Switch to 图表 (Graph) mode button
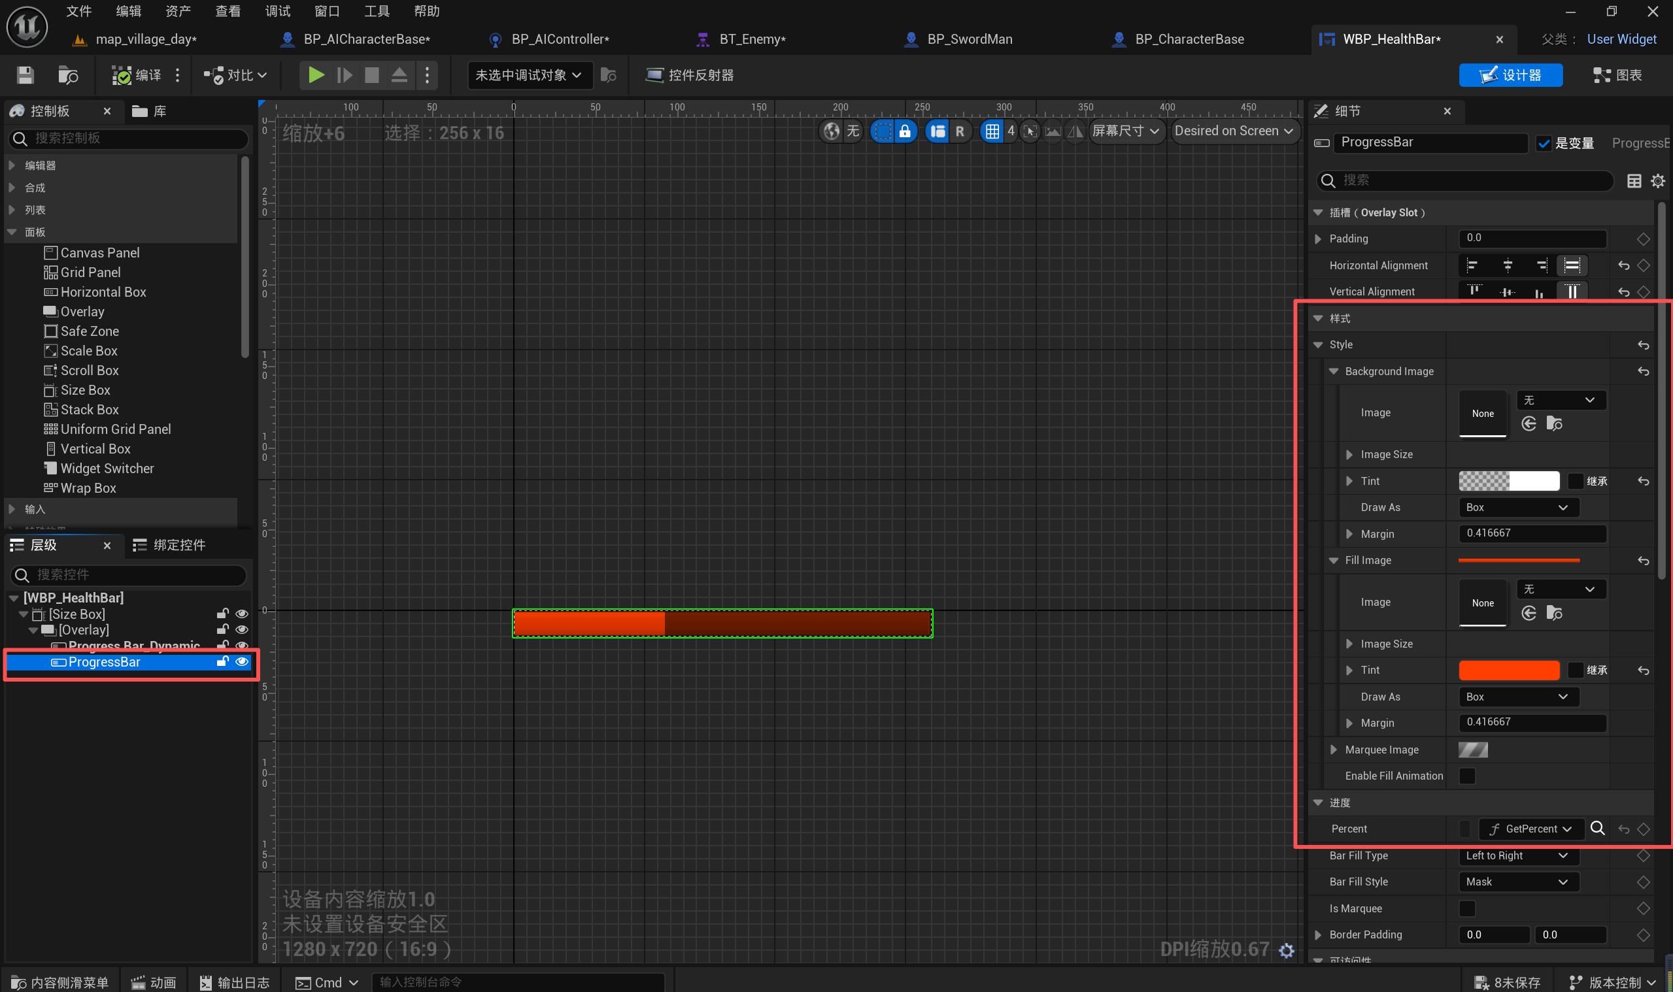 (1617, 75)
